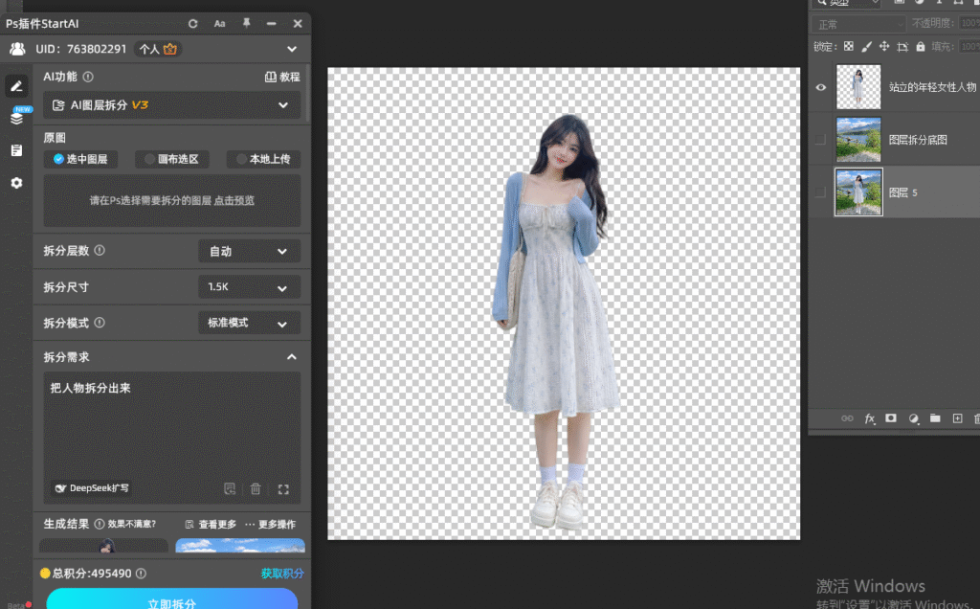Open the AI图层拆分 V3 function dropdown
Screen dimensions: 980x609
172,105
